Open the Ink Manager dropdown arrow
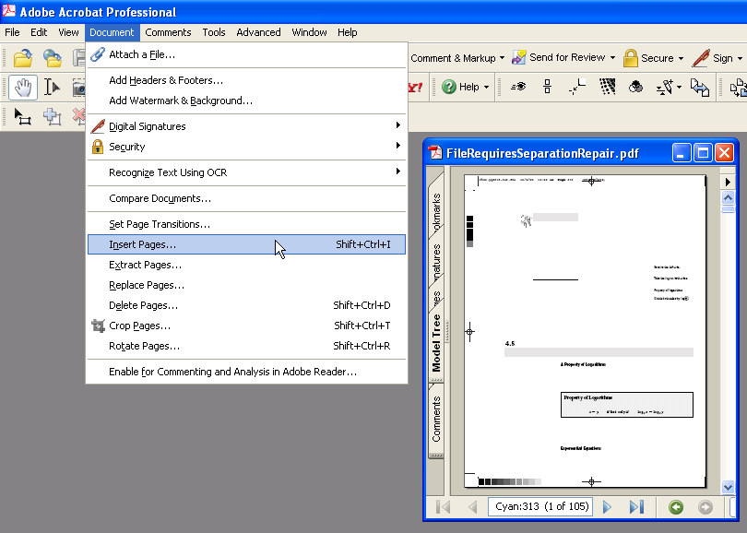Viewport: 747px width, 533px height. [x=680, y=88]
